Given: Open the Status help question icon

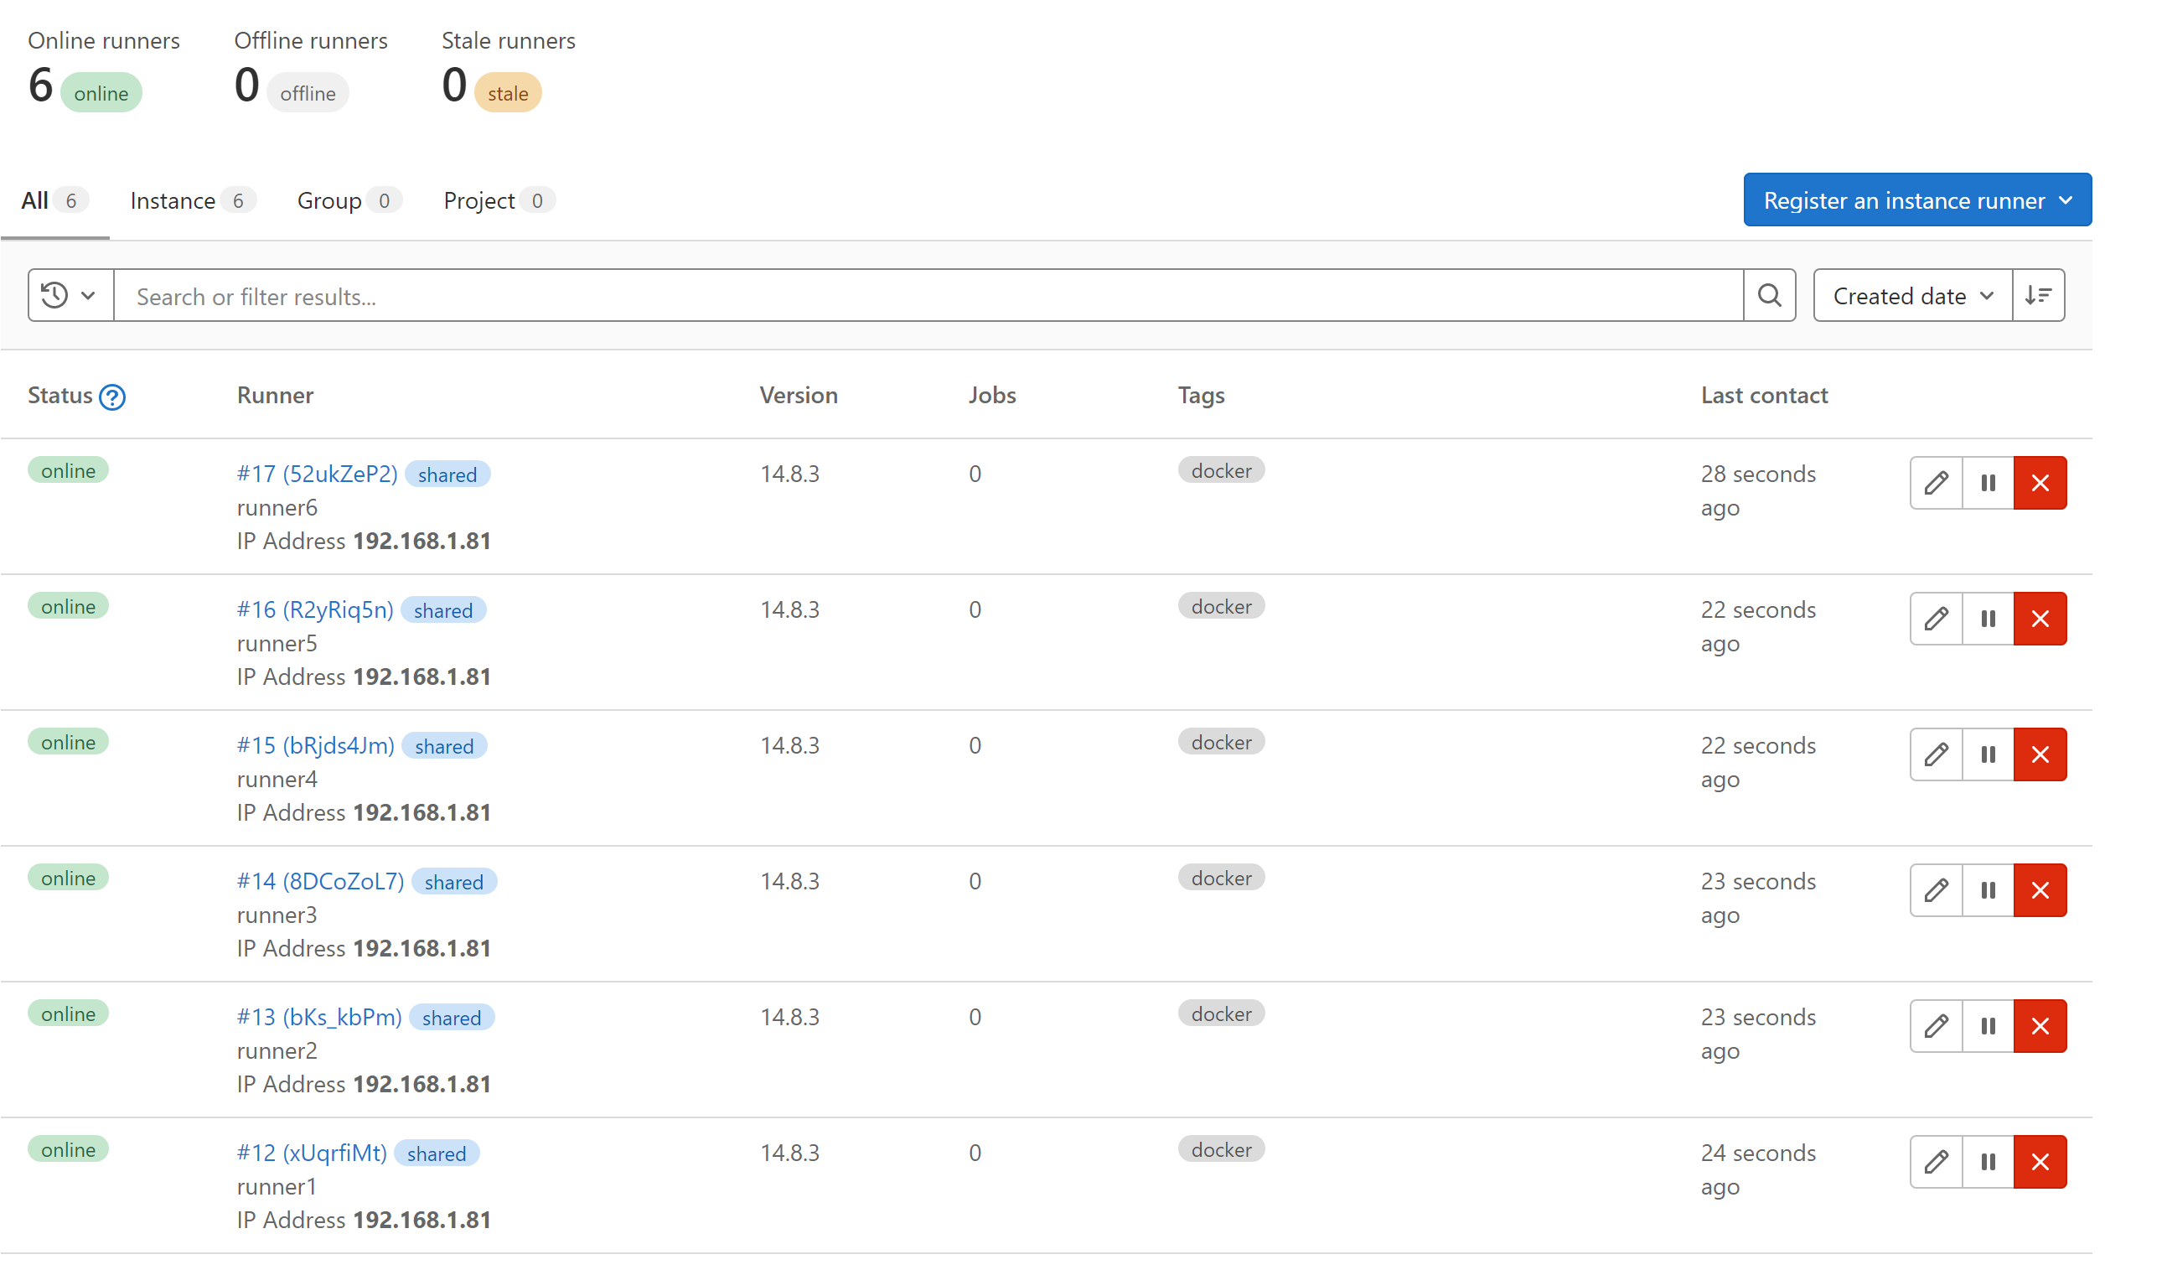Looking at the screenshot, I should (111, 397).
